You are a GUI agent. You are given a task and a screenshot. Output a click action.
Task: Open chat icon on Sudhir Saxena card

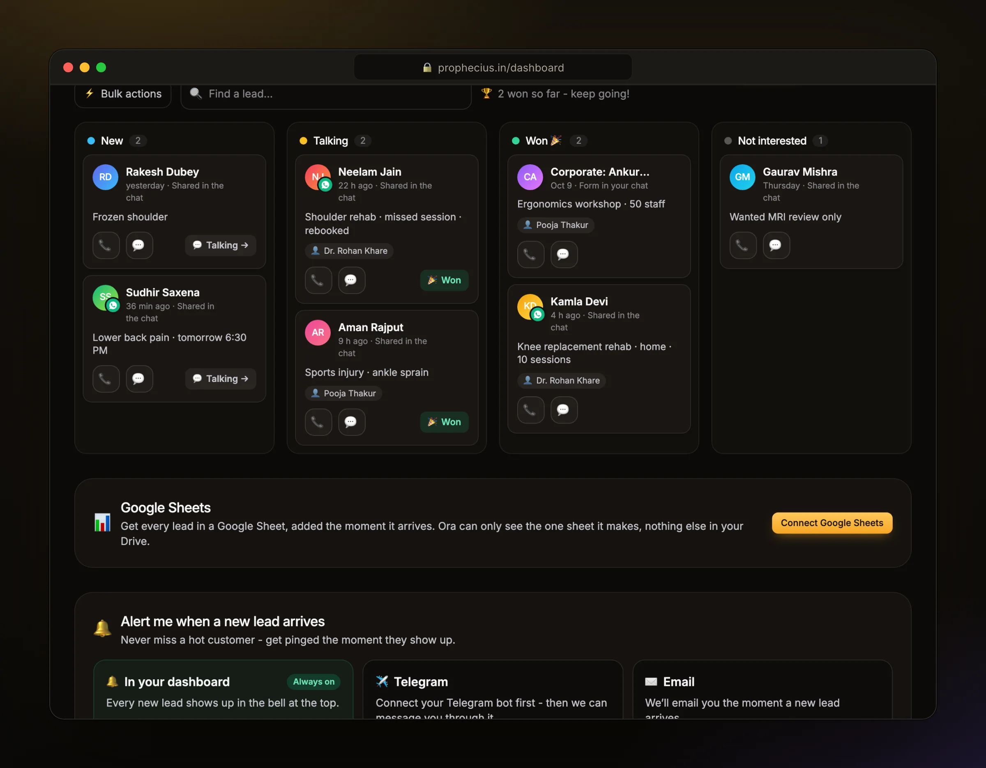(139, 379)
